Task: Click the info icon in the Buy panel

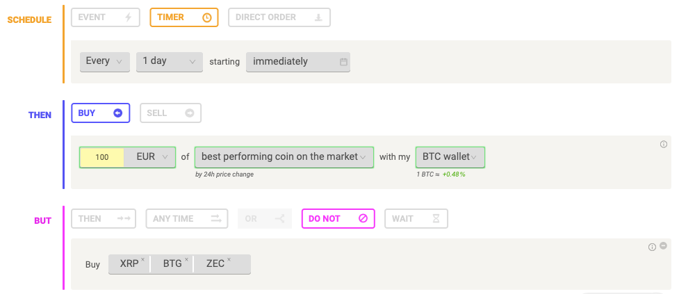Action: click(664, 144)
